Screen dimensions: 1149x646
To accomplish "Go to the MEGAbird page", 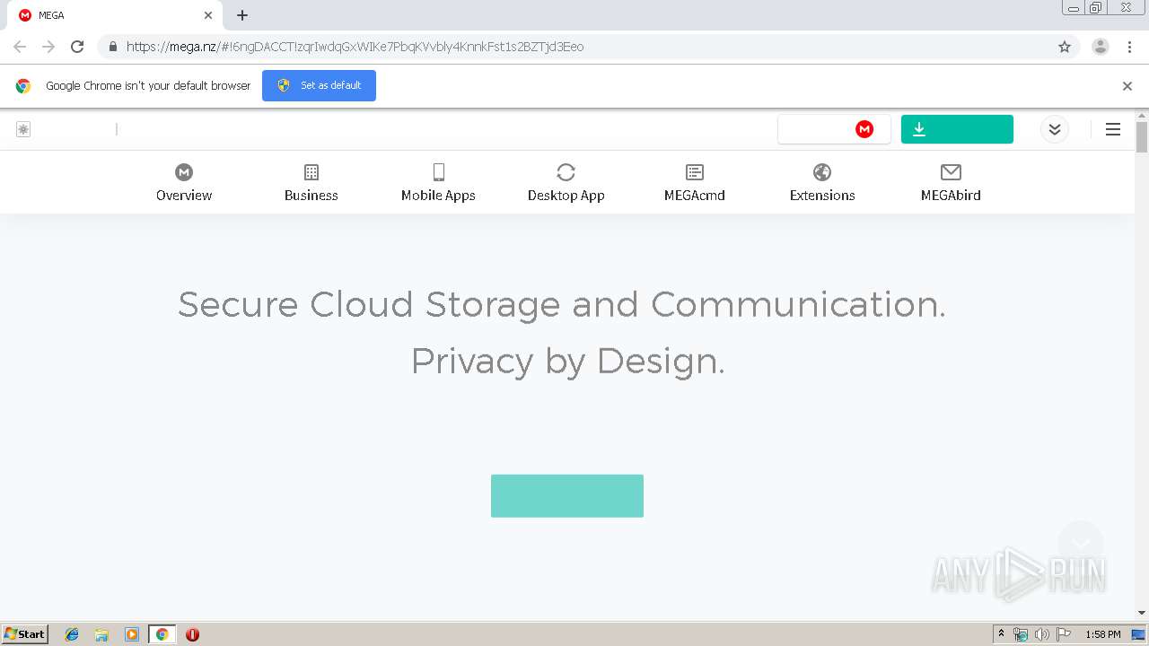I will [x=951, y=183].
